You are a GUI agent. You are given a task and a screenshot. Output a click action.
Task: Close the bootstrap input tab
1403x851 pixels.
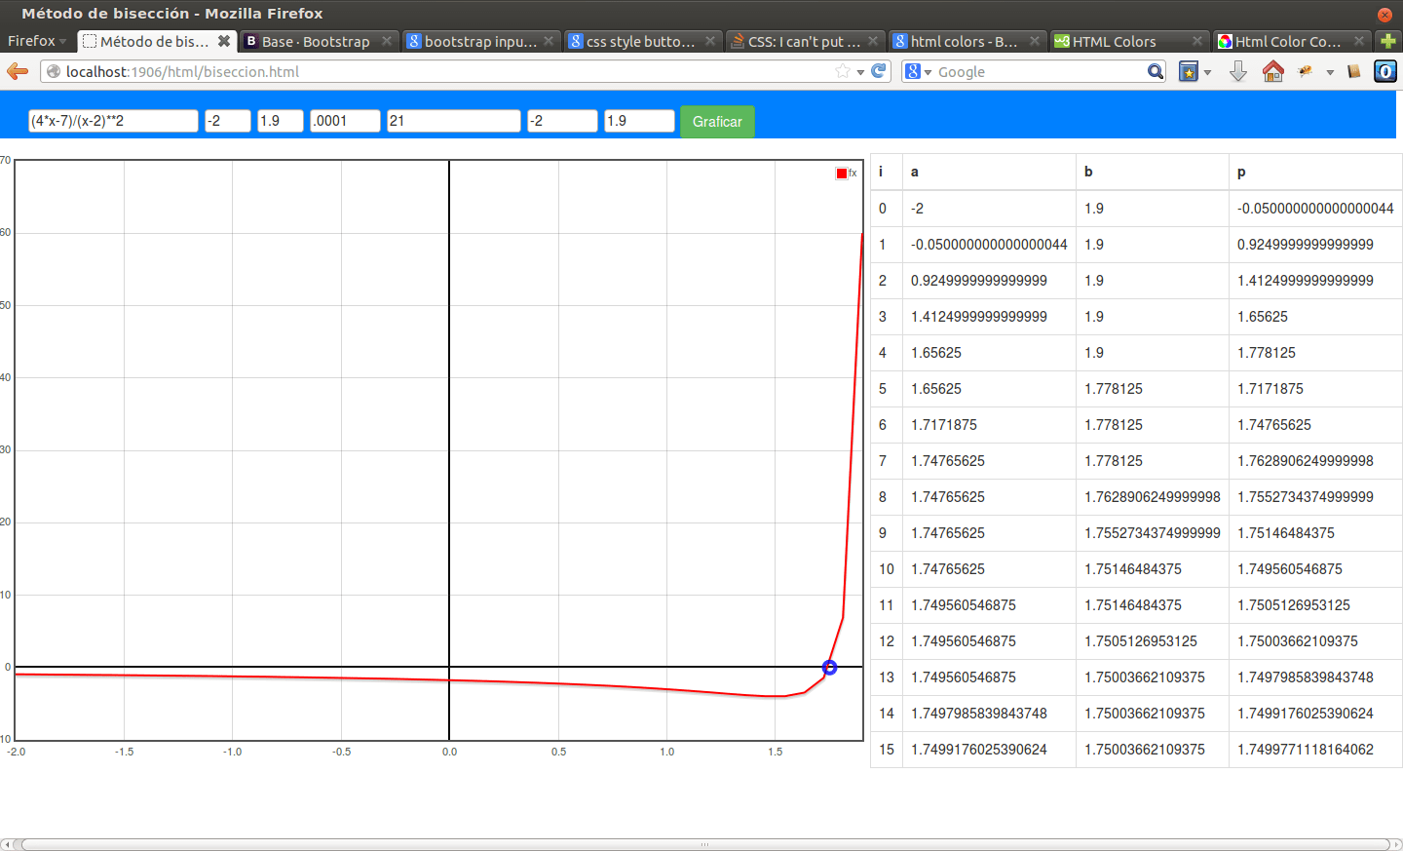549,41
